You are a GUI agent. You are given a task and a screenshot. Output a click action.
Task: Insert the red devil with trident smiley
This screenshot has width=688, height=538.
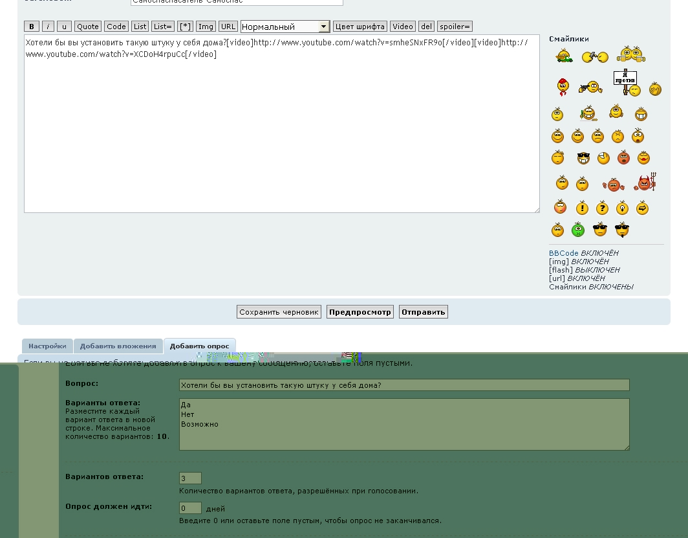[x=645, y=183]
